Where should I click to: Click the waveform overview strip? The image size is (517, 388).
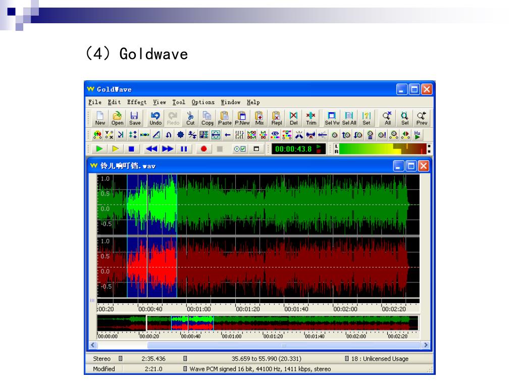pyautogui.click(x=258, y=323)
